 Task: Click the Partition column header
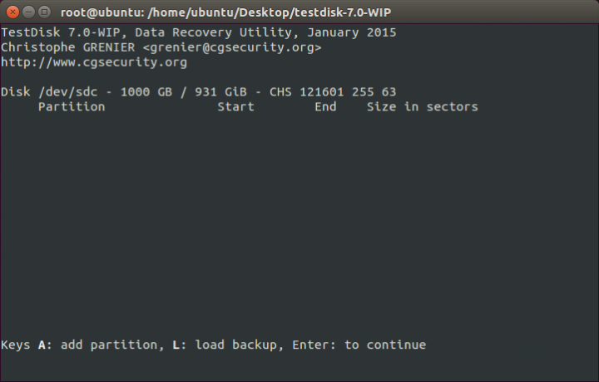(72, 107)
